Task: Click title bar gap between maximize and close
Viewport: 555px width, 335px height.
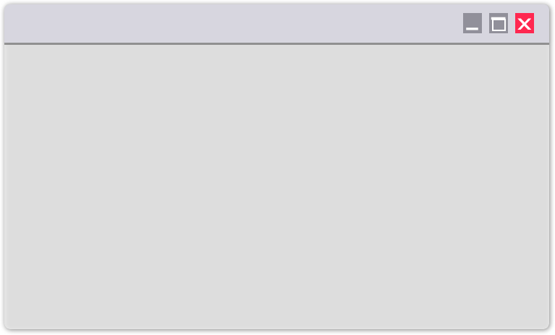Action: pyautogui.click(x=512, y=23)
